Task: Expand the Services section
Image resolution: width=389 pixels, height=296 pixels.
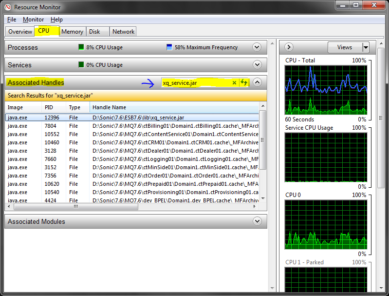Action: (x=257, y=65)
